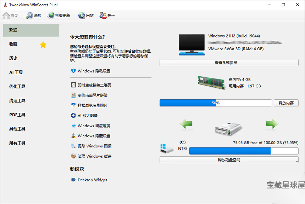Click the Windows 隐藏设置 icon

pos(73,136)
